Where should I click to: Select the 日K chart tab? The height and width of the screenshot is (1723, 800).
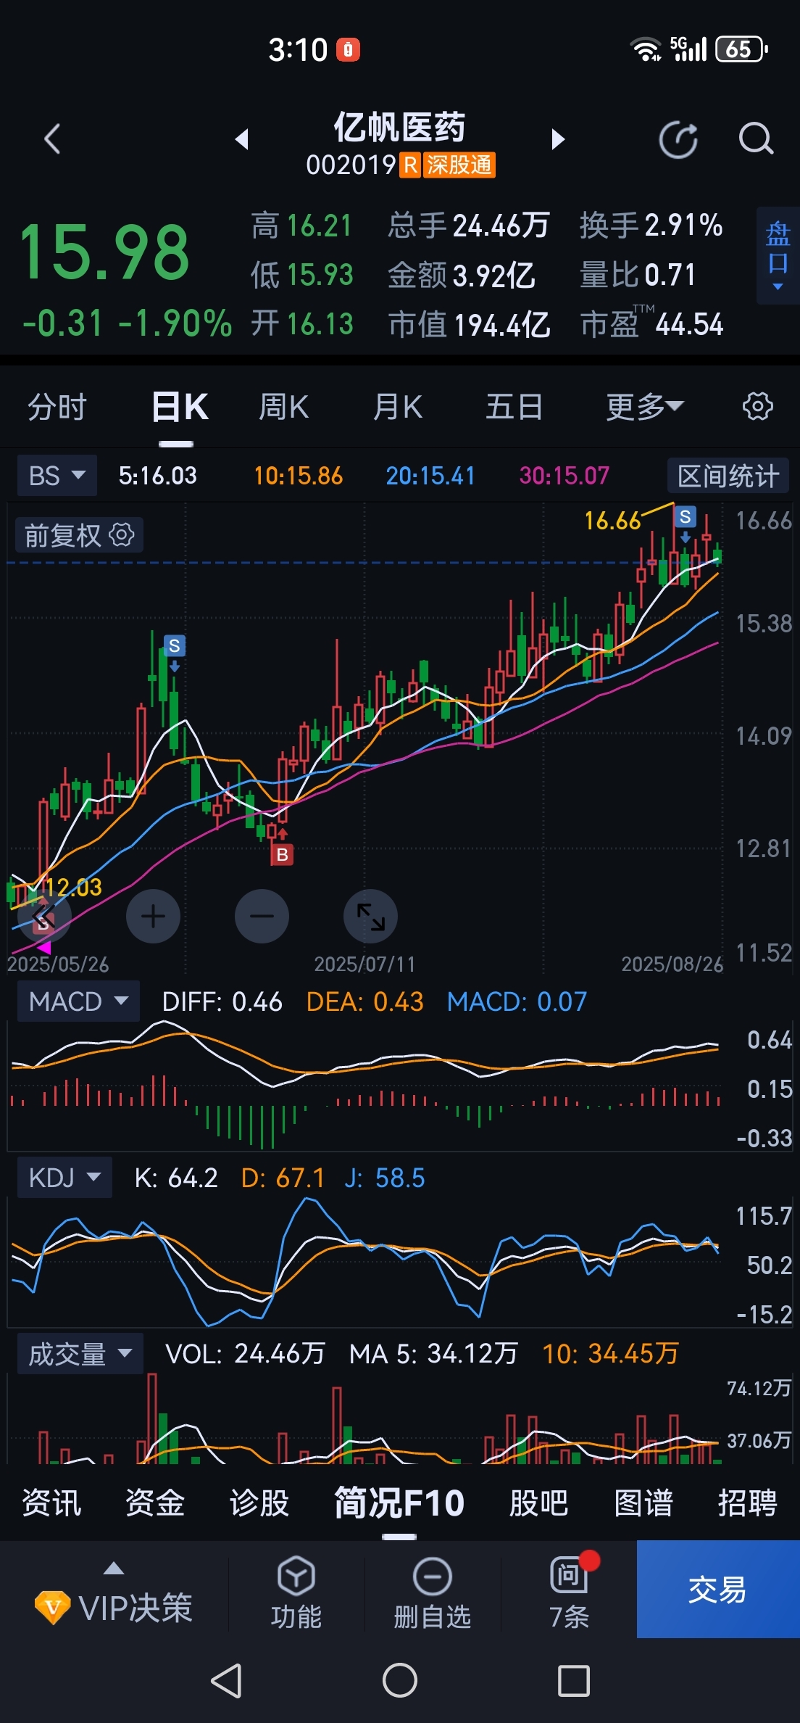pyautogui.click(x=180, y=406)
